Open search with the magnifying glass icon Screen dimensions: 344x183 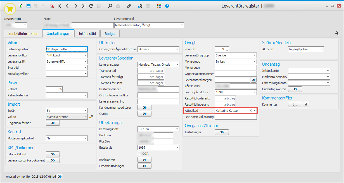(110, 6)
